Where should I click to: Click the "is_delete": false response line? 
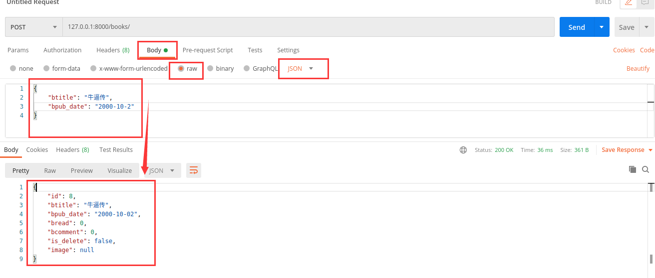[81, 241]
